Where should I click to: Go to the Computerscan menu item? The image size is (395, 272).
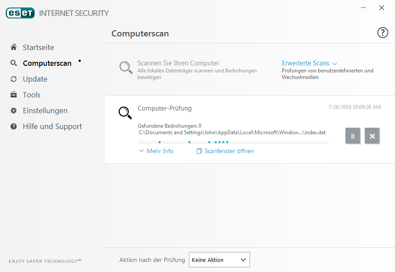(x=47, y=63)
